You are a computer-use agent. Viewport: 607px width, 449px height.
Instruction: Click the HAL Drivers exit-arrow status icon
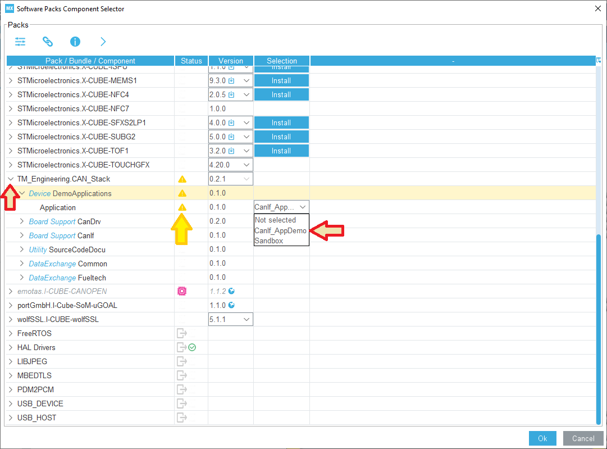pyautogui.click(x=181, y=347)
